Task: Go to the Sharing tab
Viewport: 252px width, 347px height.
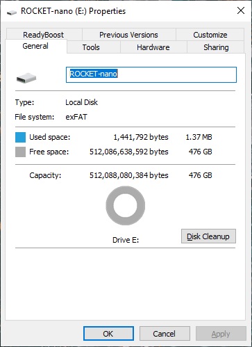Action: tap(216, 47)
